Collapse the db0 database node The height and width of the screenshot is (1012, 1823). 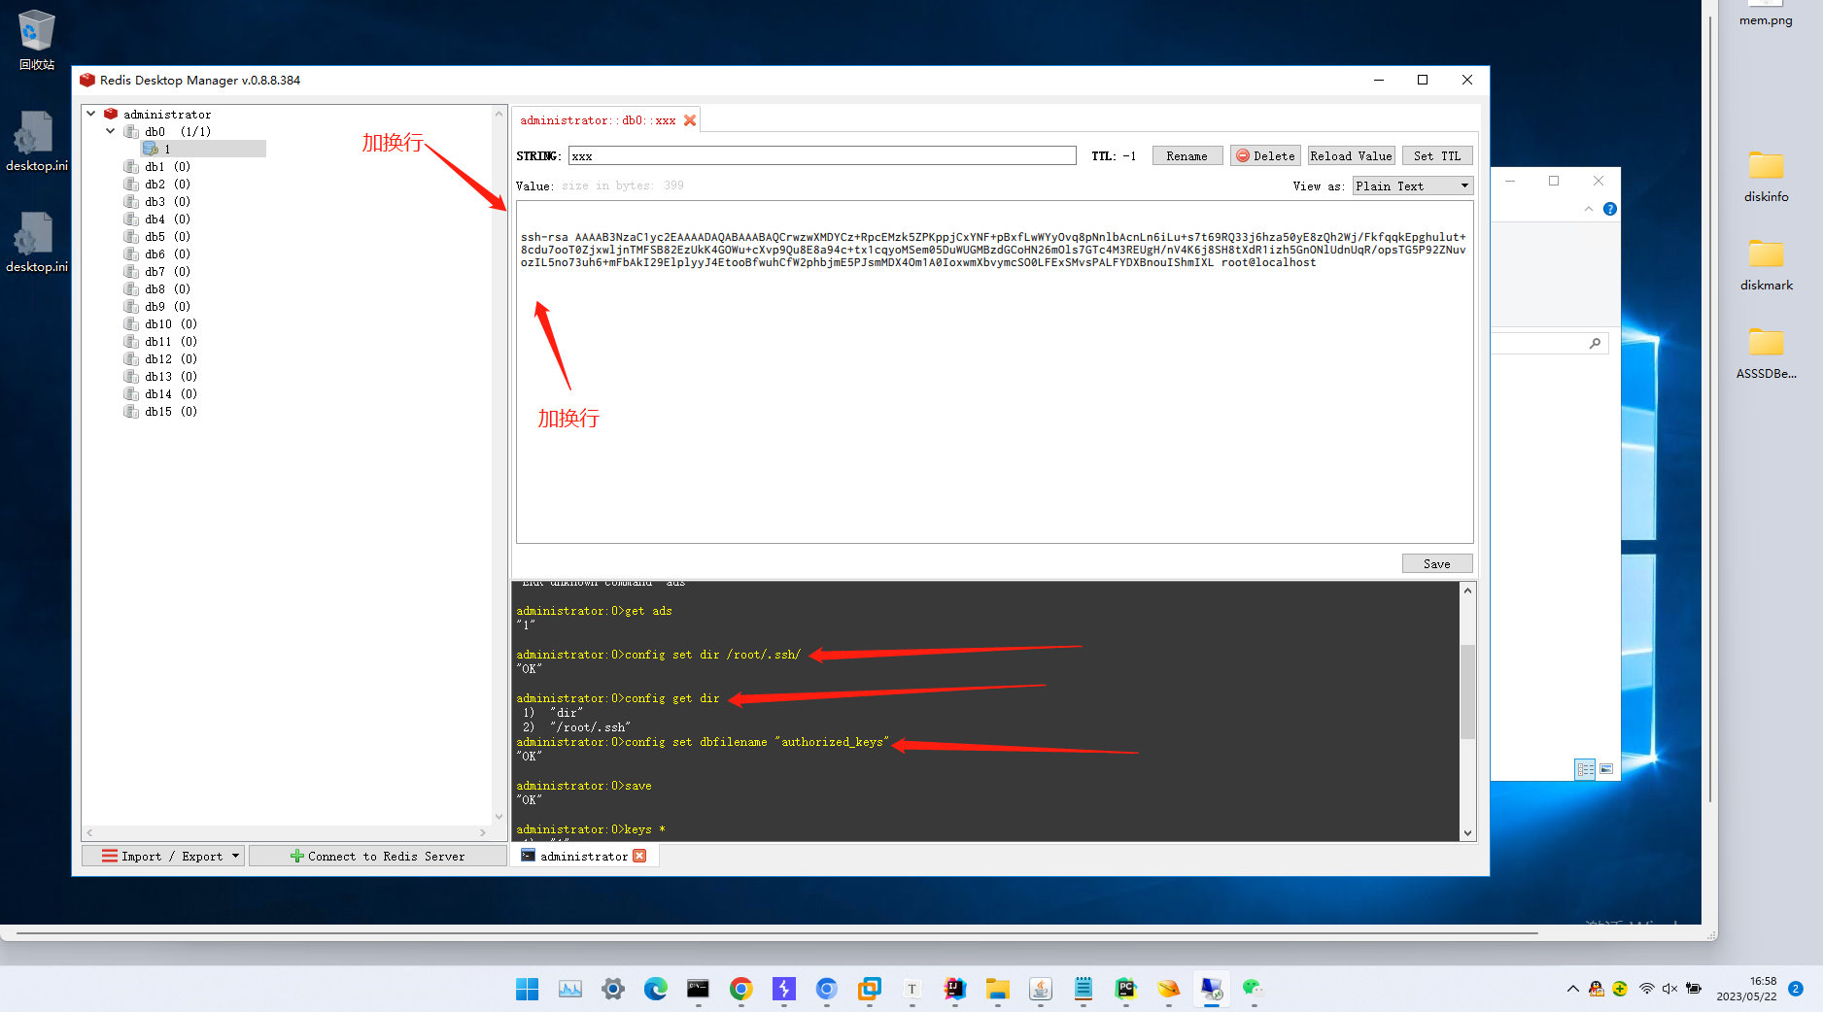[x=110, y=131]
